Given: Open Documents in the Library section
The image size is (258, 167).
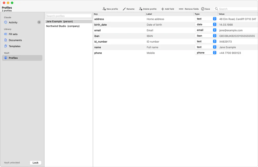Looking at the screenshot, I should tap(22, 40).
